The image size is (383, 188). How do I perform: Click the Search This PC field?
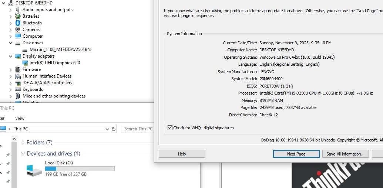click(x=138, y=129)
